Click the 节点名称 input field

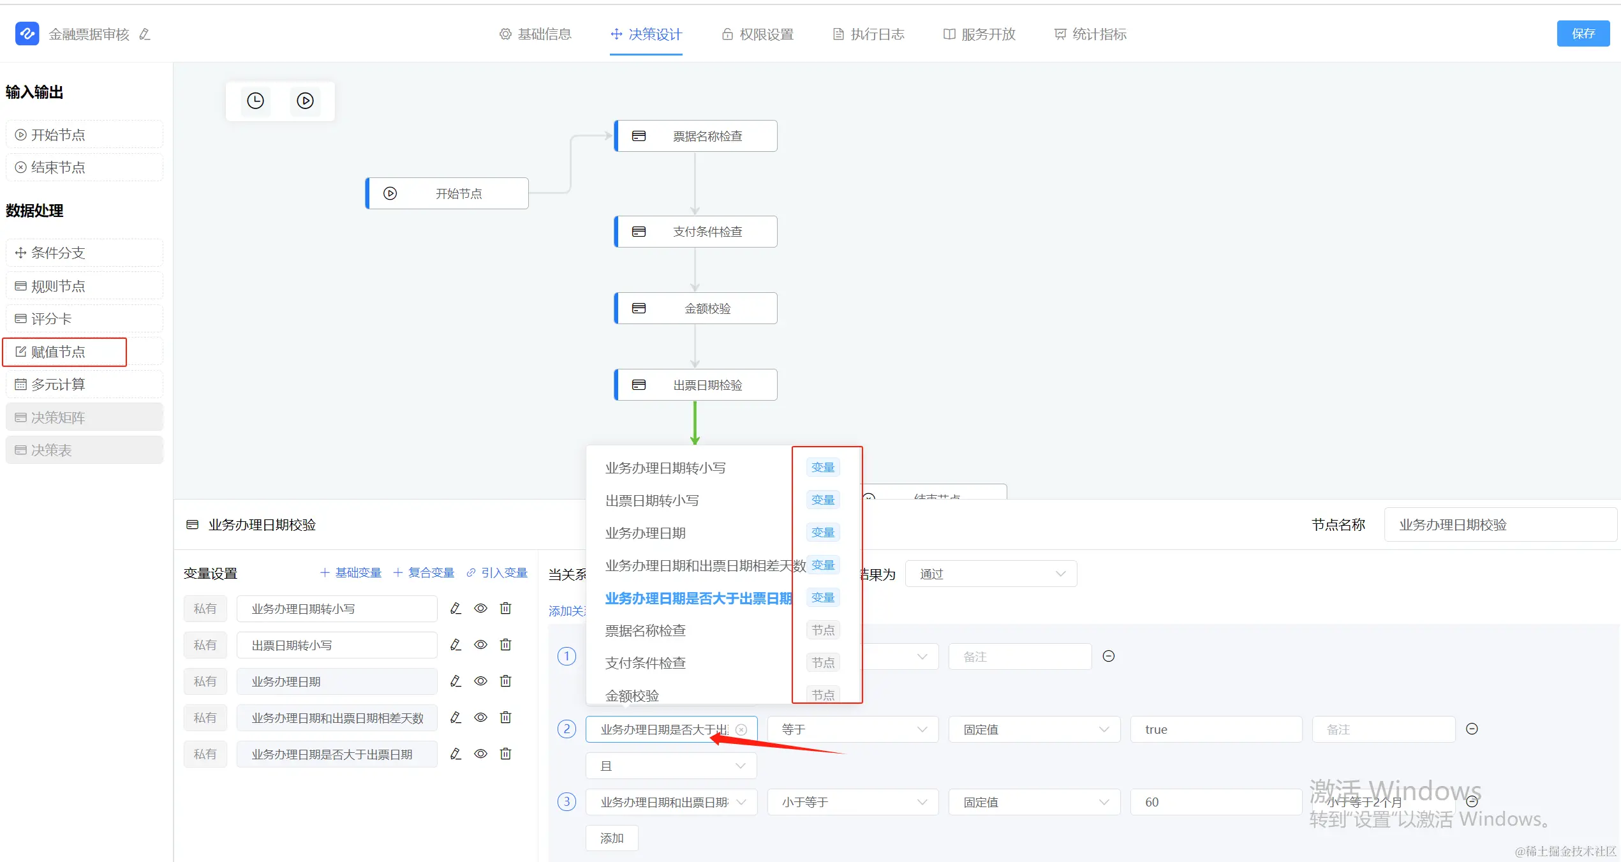[1499, 525]
